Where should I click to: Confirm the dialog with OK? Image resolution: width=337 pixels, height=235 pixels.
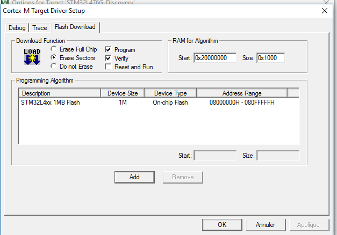point(222,225)
